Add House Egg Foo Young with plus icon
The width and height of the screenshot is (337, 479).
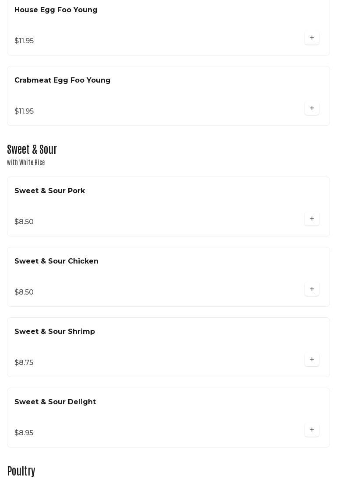click(x=312, y=38)
